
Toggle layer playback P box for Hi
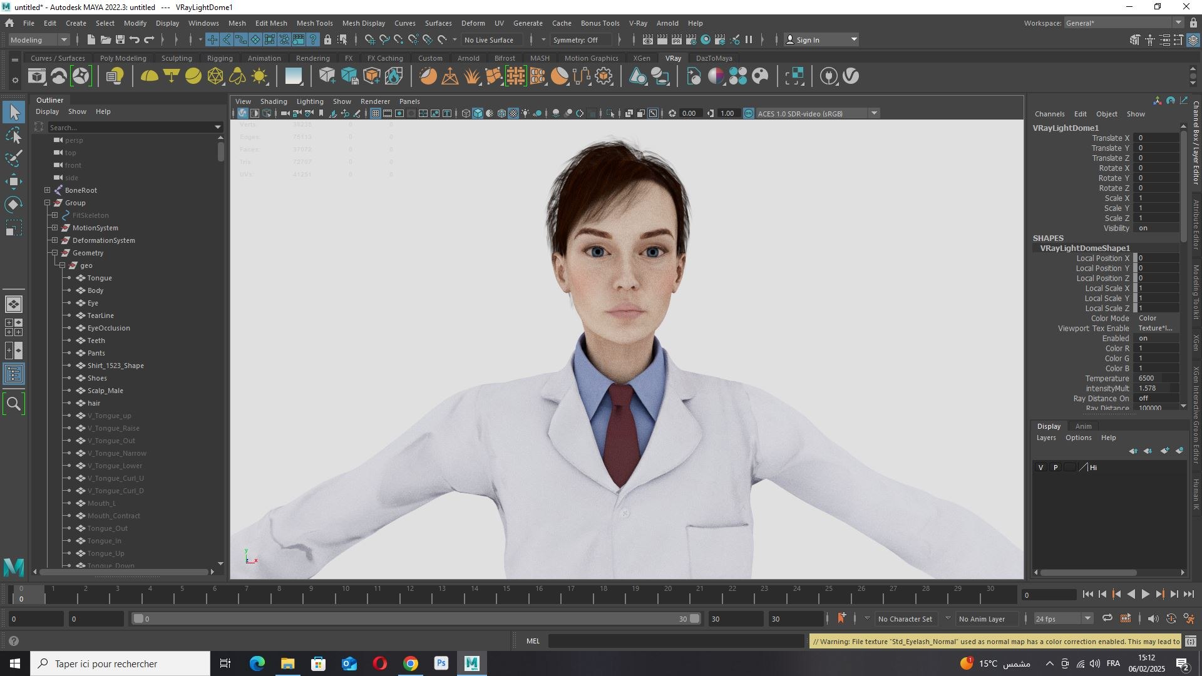click(x=1056, y=468)
